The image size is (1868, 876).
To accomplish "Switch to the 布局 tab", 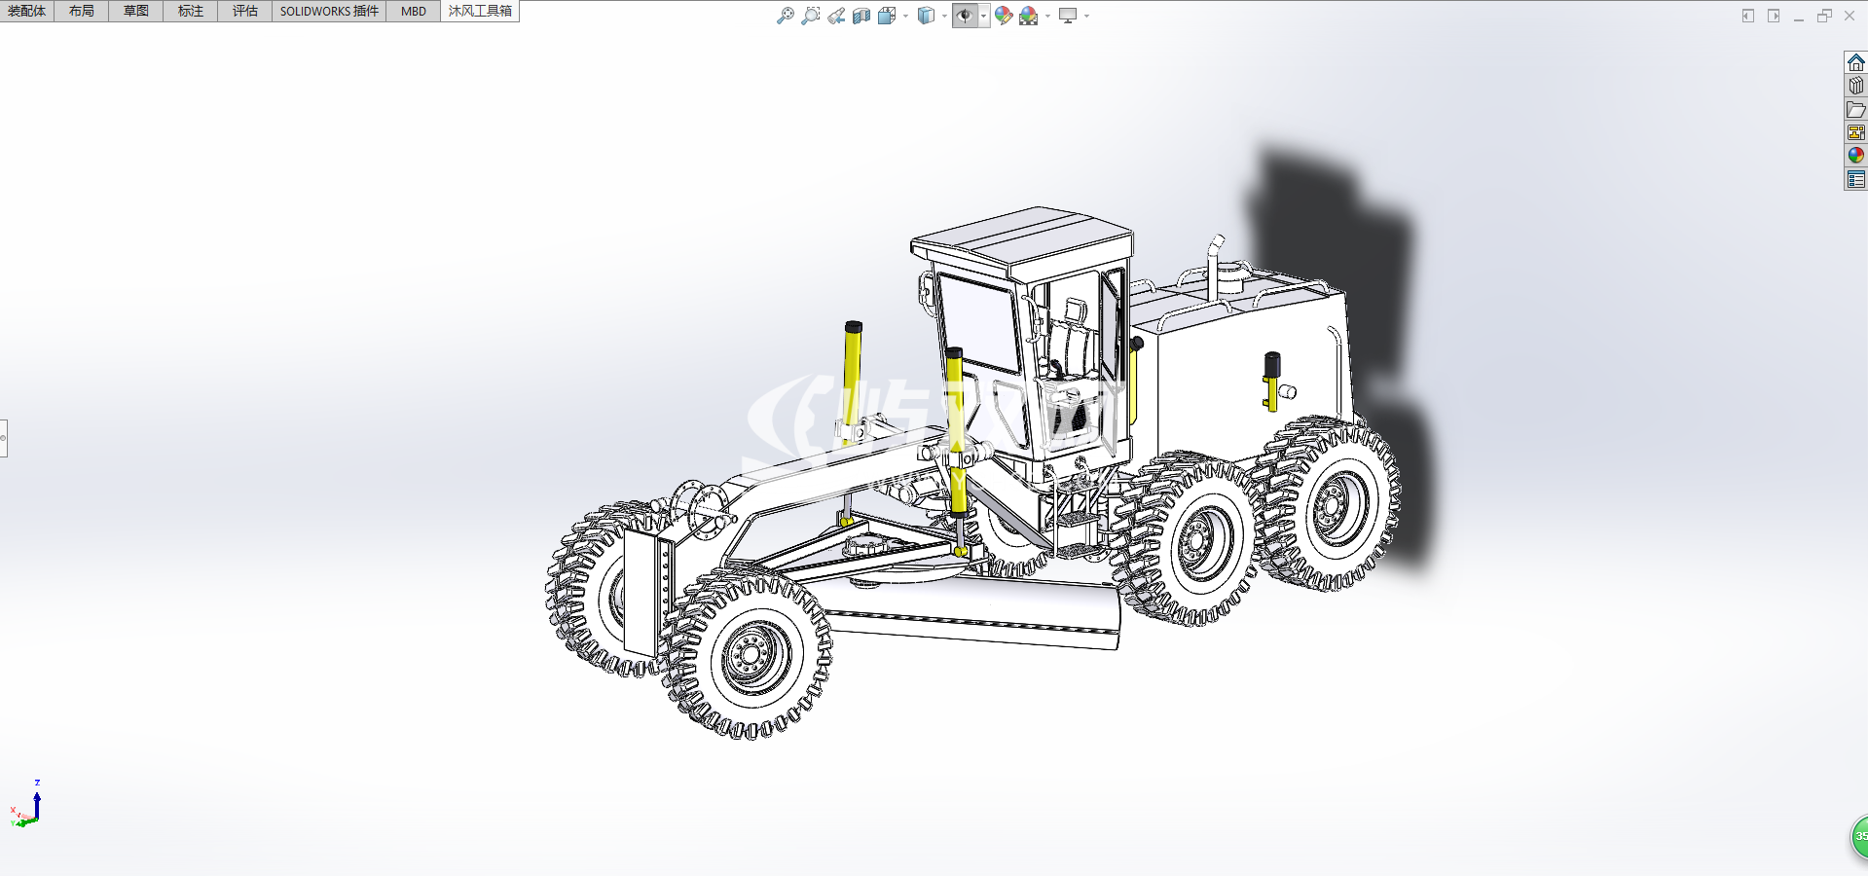I will pyautogui.click(x=82, y=11).
